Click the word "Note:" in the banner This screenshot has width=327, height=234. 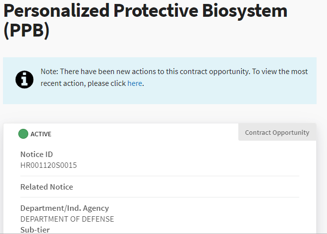(x=50, y=72)
